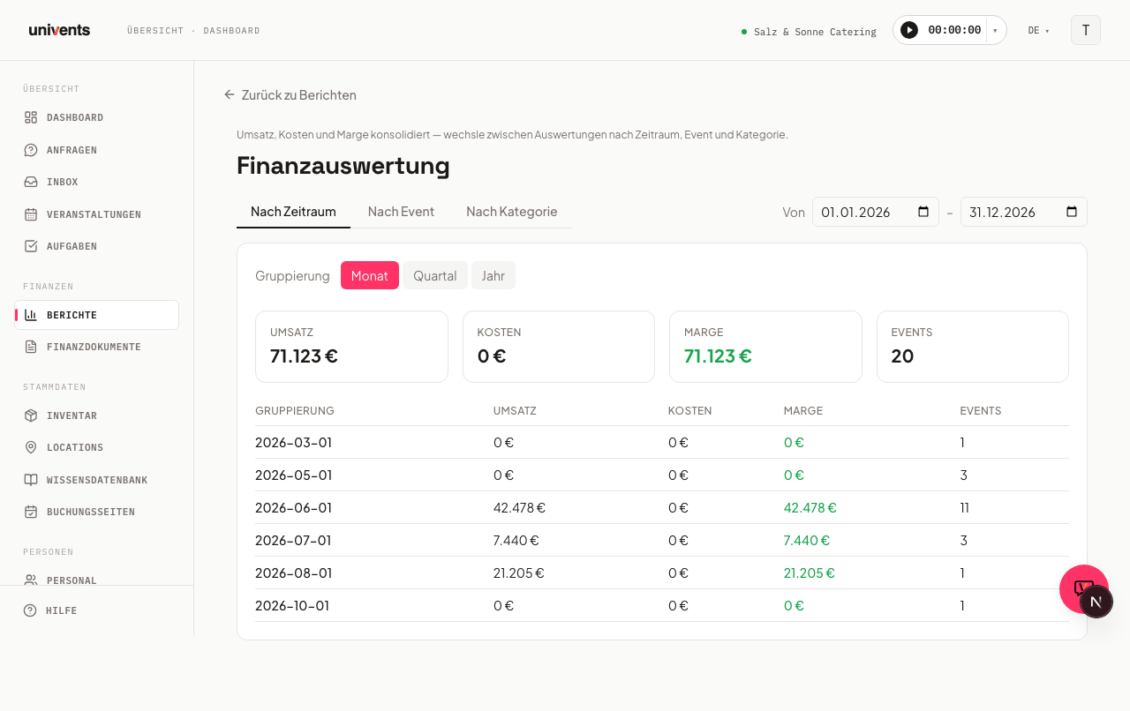Click the green 21.205 € Marge cell
1130x711 pixels.
point(810,573)
